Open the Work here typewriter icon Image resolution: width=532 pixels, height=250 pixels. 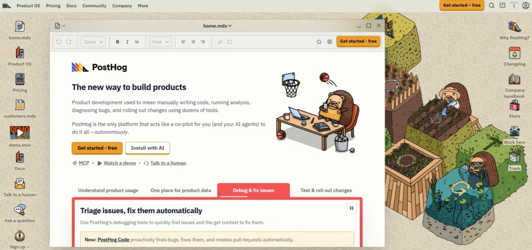(514, 131)
